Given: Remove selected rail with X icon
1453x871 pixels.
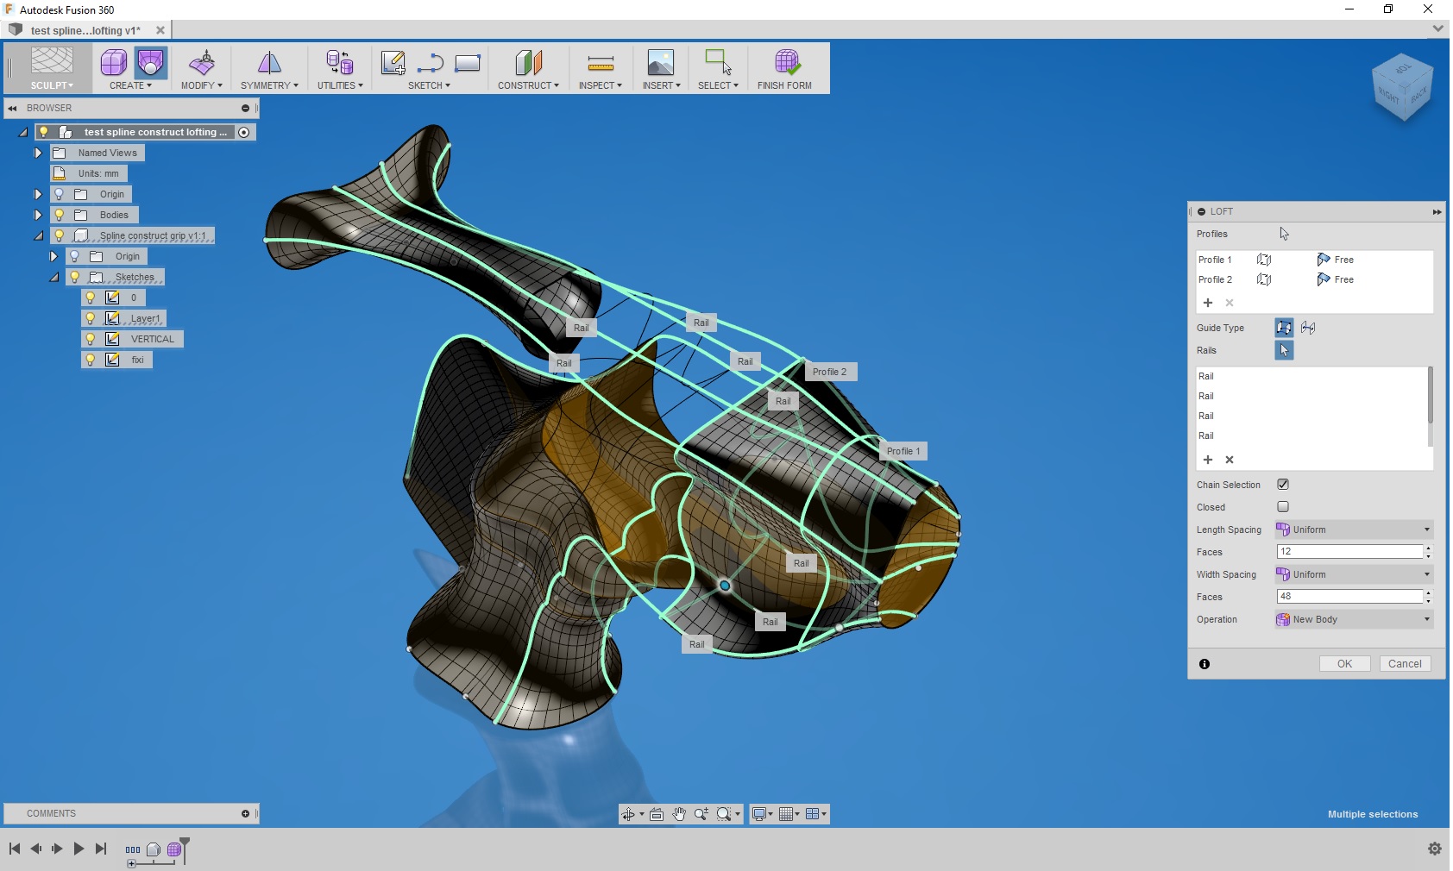Looking at the screenshot, I should pyautogui.click(x=1230, y=460).
